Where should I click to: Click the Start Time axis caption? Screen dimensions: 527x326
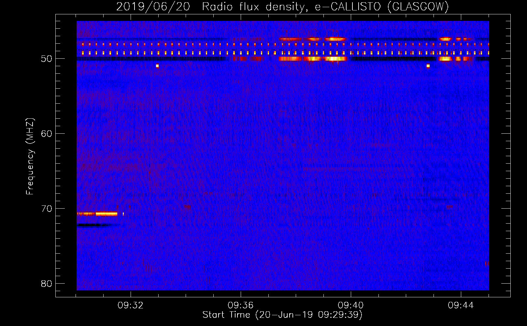coord(282,315)
